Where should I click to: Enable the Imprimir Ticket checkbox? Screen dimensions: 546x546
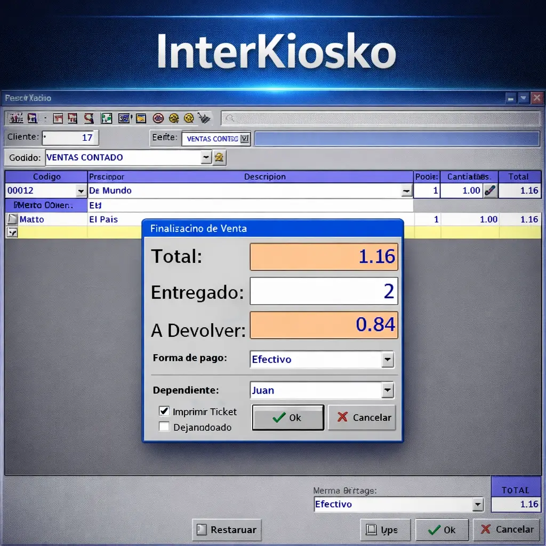(x=164, y=411)
